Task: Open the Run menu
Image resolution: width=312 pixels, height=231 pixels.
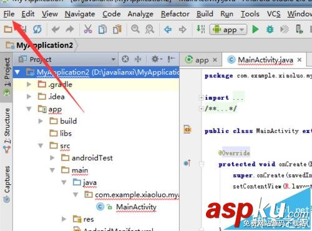Action: click(x=227, y=14)
